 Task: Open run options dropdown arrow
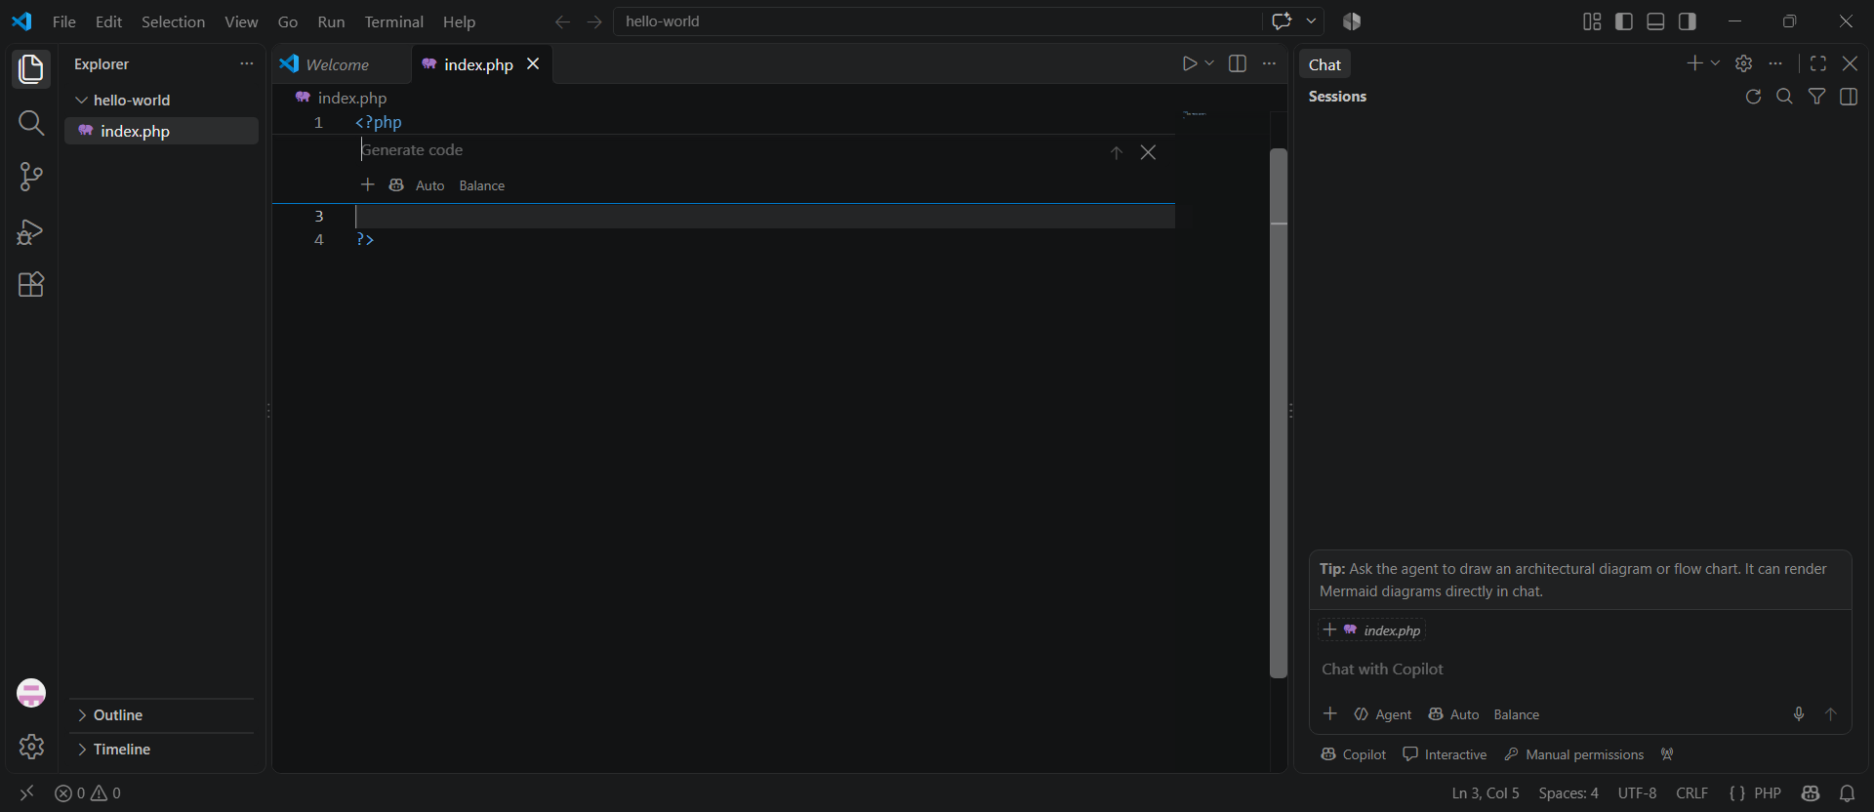(1209, 63)
